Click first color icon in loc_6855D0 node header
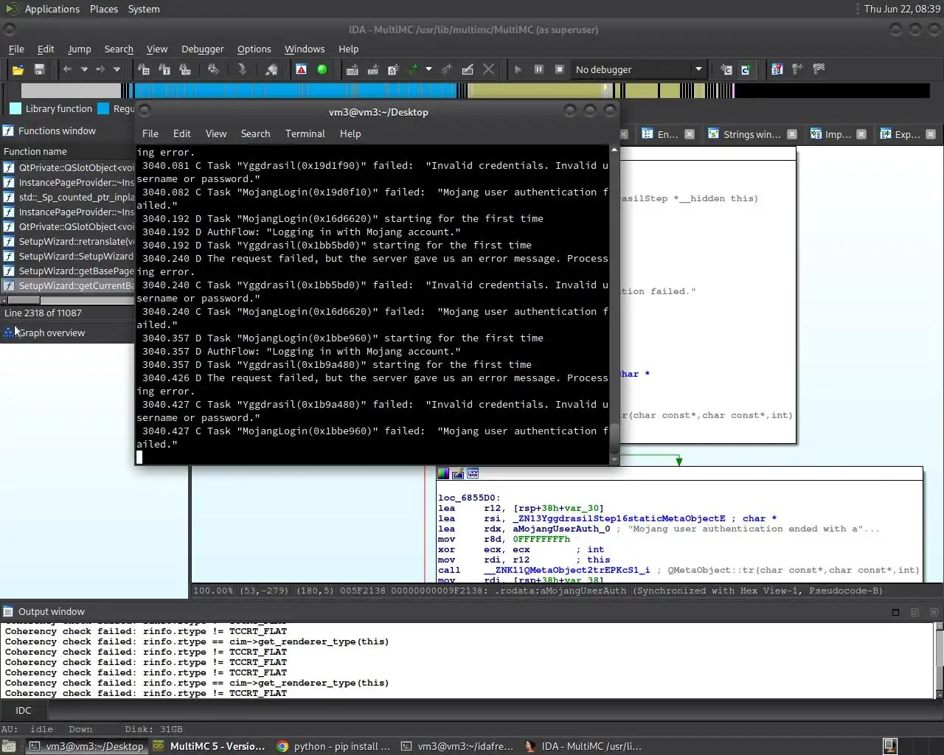The image size is (944, 755). click(x=443, y=473)
